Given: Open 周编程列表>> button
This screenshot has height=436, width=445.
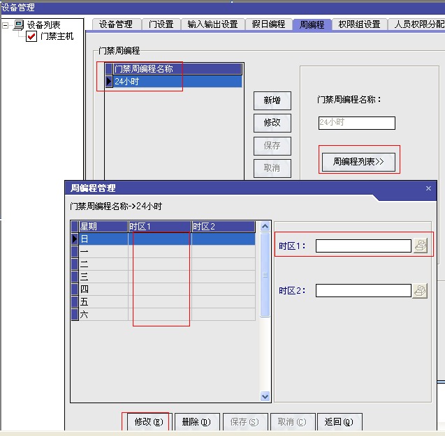Looking at the screenshot, I should tap(359, 162).
